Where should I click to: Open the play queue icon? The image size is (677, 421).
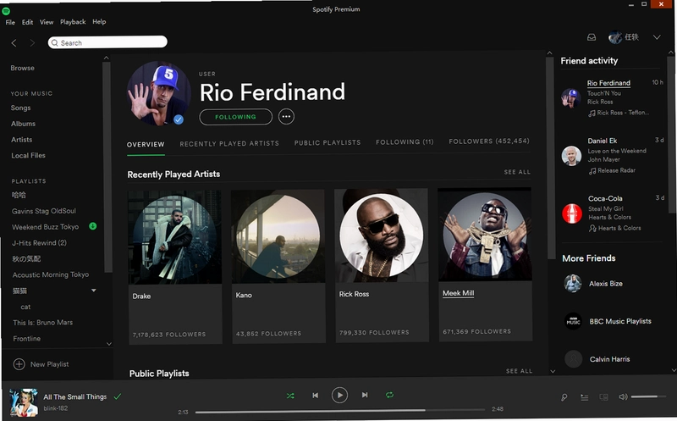(584, 397)
